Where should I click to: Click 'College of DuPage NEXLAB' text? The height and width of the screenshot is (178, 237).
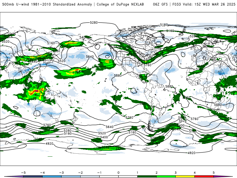click(120, 4)
